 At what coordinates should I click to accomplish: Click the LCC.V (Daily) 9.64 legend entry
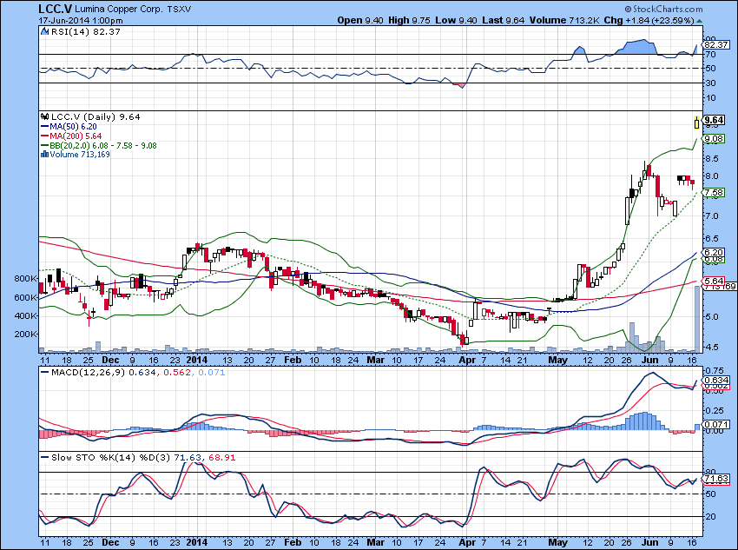(x=96, y=116)
